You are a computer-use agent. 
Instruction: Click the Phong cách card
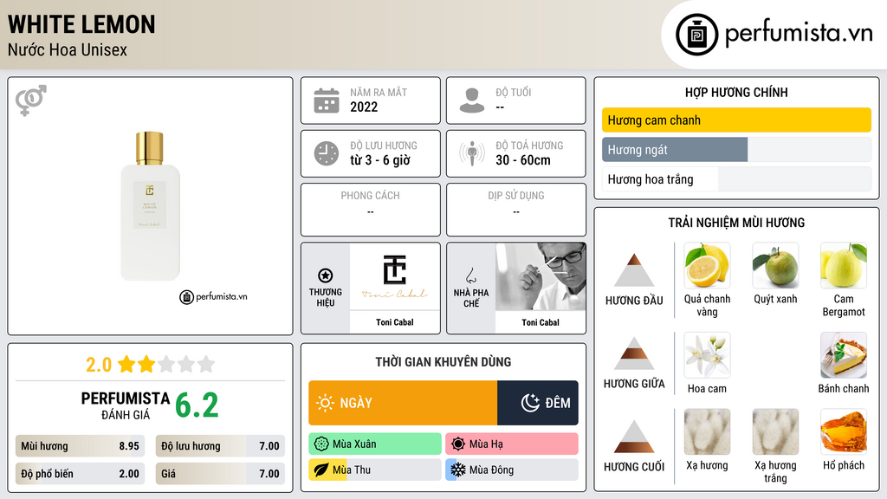[x=371, y=210]
